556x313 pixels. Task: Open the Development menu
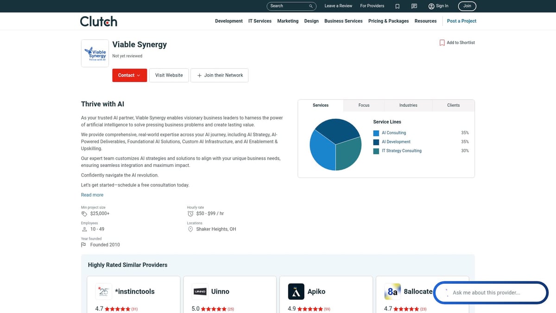(x=229, y=21)
